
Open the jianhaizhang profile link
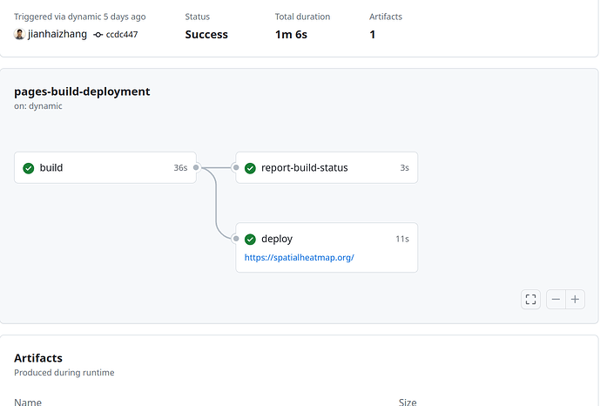(x=57, y=35)
